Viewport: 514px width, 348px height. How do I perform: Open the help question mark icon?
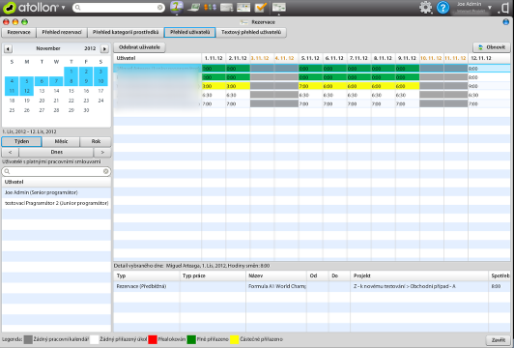point(443,8)
